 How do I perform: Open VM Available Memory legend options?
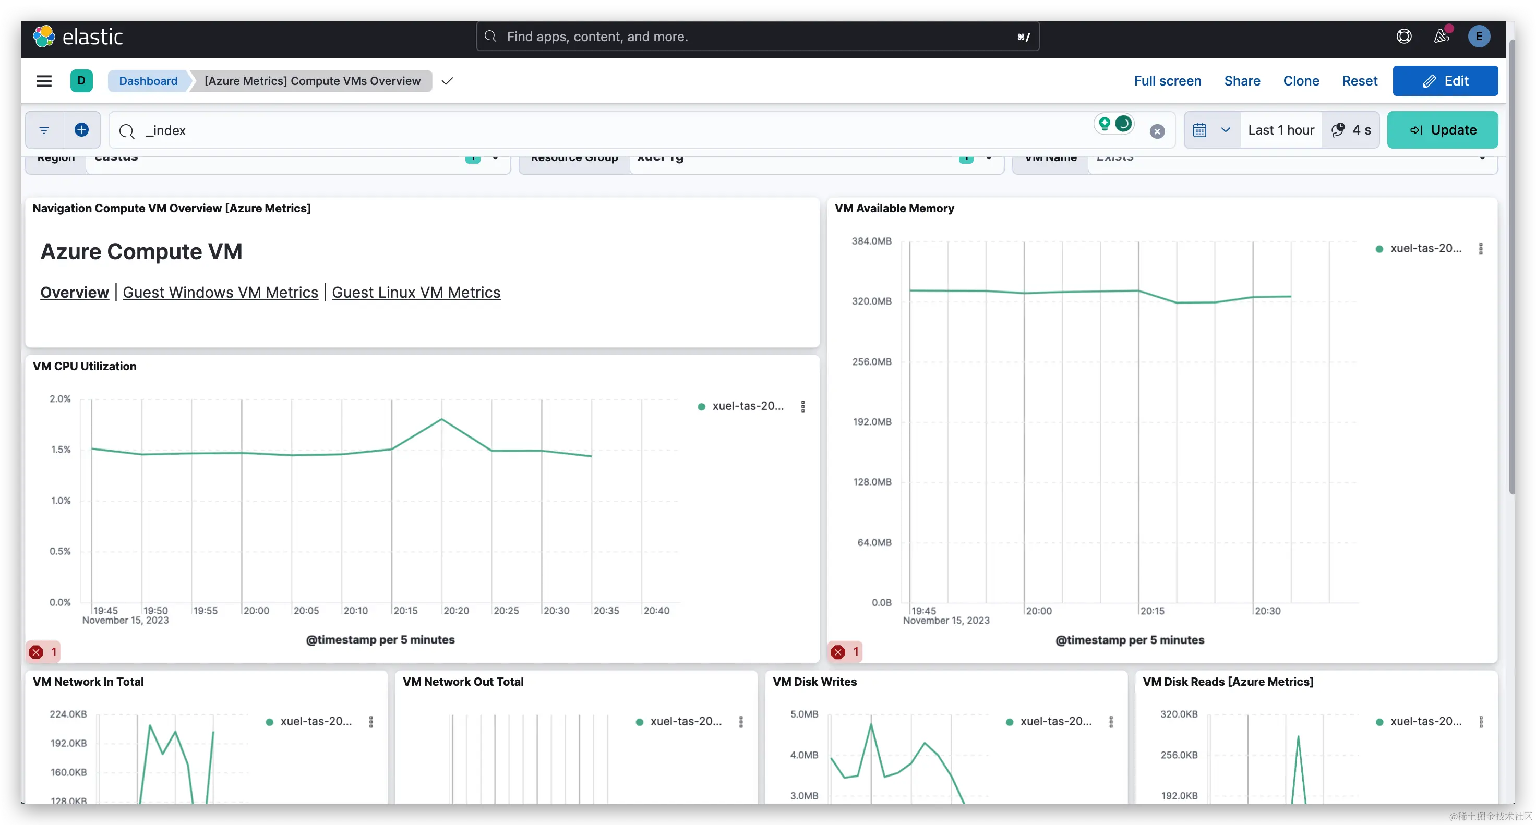tap(1481, 249)
